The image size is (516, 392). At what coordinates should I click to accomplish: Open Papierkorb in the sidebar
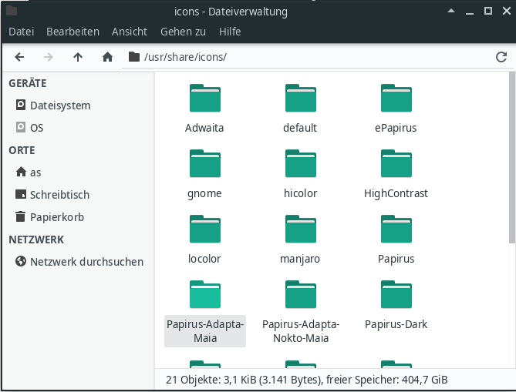[79, 217]
